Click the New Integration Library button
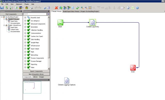Screen dimensions: 165x100 [x=36, y=74]
